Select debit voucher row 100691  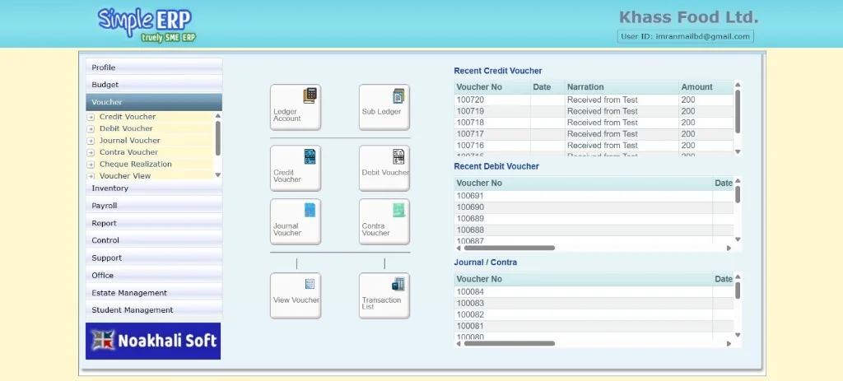(594, 196)
